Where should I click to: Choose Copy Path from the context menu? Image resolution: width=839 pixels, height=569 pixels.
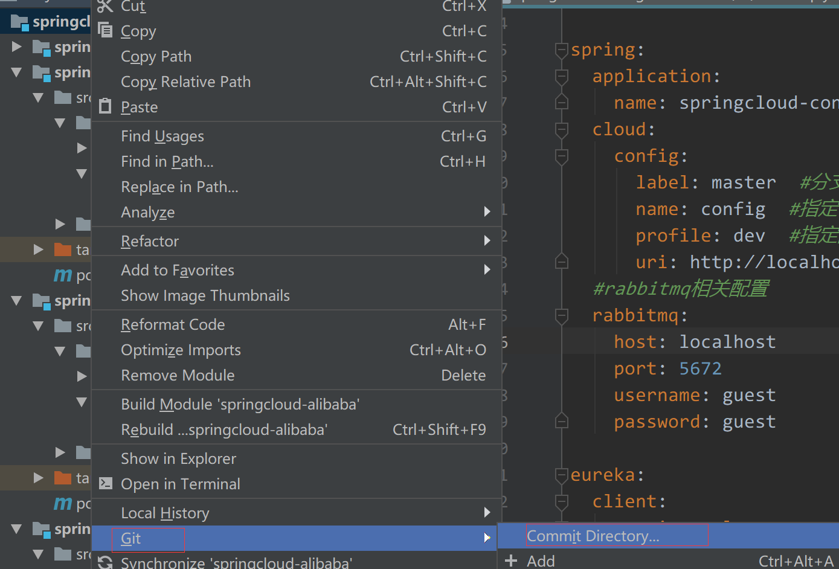pos(296,56)
